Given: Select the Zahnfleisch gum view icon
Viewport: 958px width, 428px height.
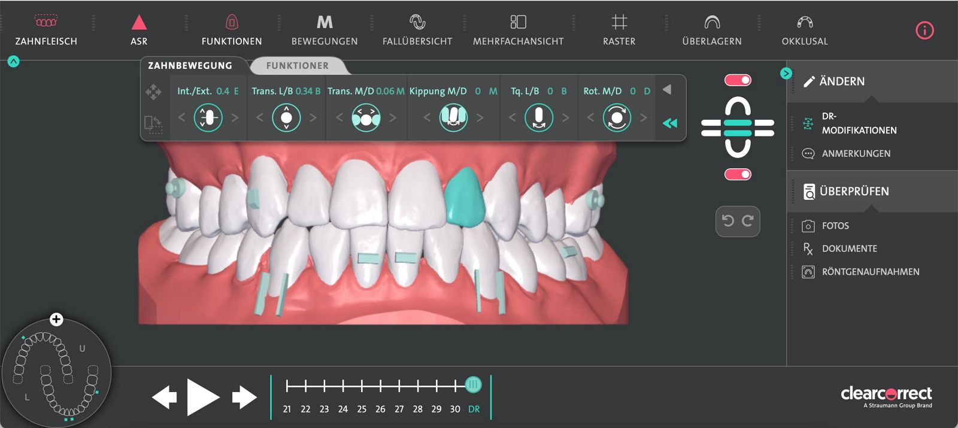Looking at the screenshot, I should [x=46, y=23].
